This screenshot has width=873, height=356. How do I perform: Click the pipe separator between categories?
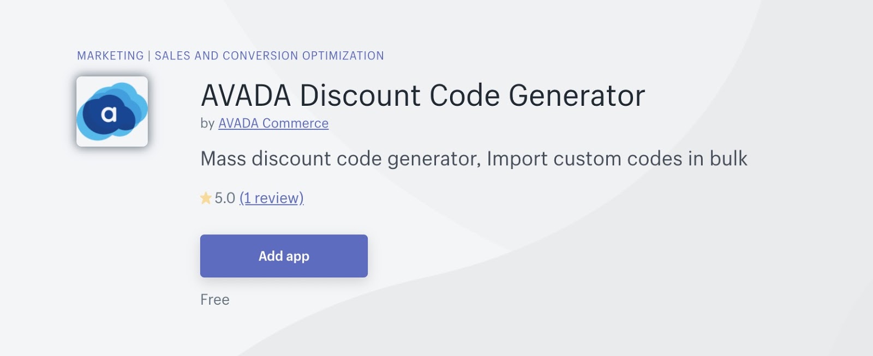point(149,56)
